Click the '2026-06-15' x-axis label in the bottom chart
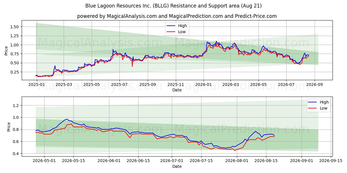The width and height of the screenshot is (347, 173). click(139, 161)
